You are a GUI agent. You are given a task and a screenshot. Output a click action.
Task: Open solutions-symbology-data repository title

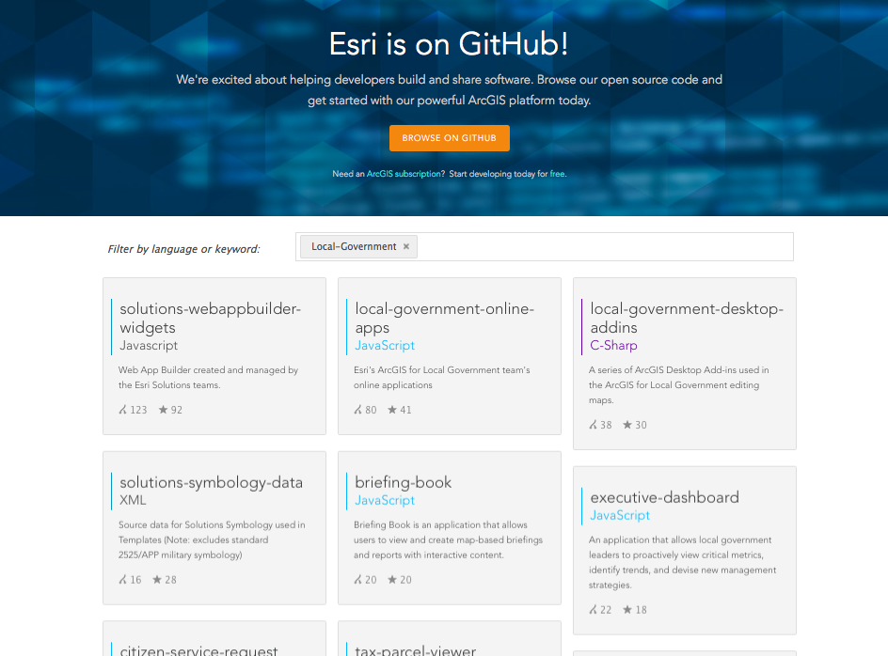click(x=212, y=482)
